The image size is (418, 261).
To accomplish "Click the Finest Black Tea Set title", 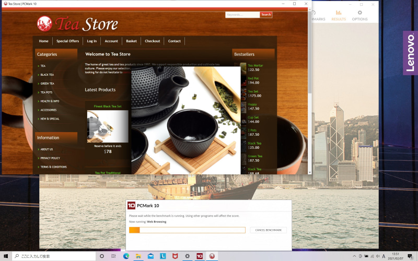I will click(x=108, y=106).
